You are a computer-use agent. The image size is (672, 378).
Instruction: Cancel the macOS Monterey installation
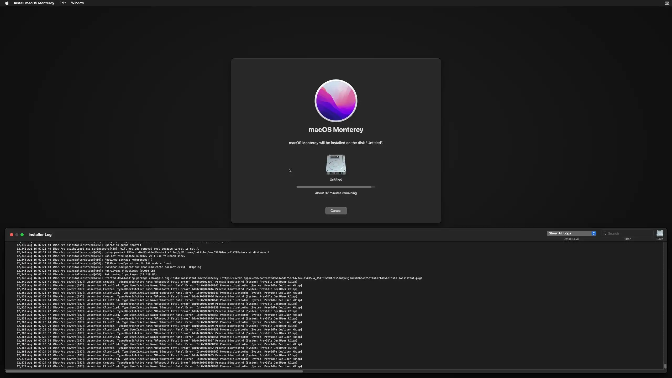[x=336, y=211]
